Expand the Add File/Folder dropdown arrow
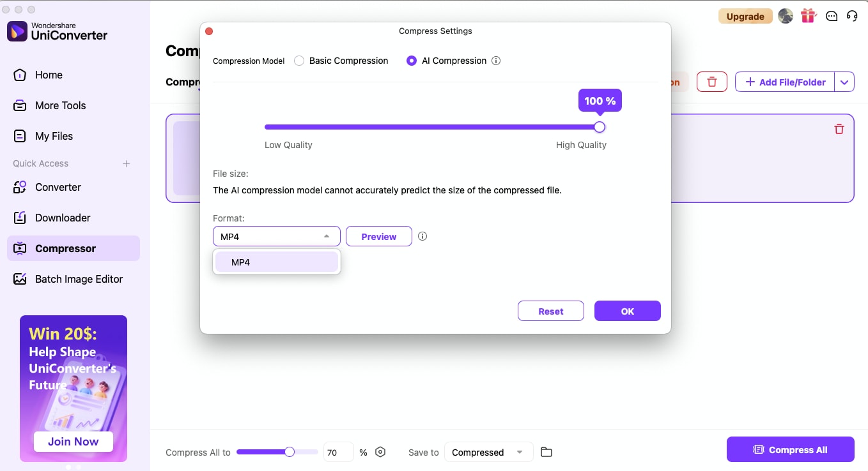The image size is (868, 471). [844, 82]
